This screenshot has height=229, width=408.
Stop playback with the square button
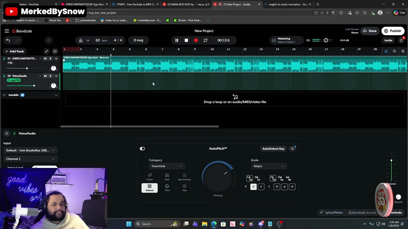(x=186, y=40)
